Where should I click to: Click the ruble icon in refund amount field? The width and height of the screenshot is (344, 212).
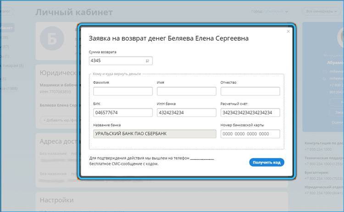tap(147, 61)
